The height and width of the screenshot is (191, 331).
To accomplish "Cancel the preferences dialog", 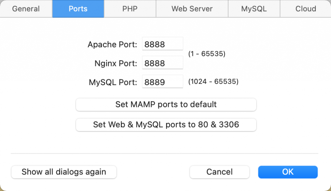I will (219, 172).
